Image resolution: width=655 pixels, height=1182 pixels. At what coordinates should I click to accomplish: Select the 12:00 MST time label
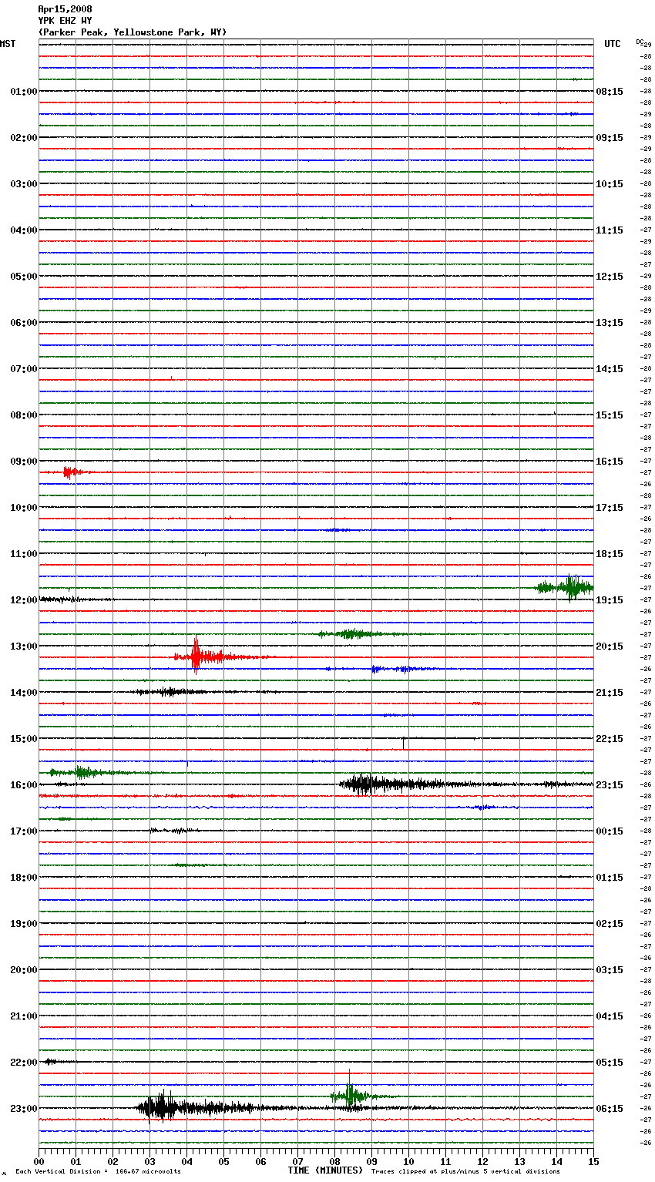click(x=24, y=600)
